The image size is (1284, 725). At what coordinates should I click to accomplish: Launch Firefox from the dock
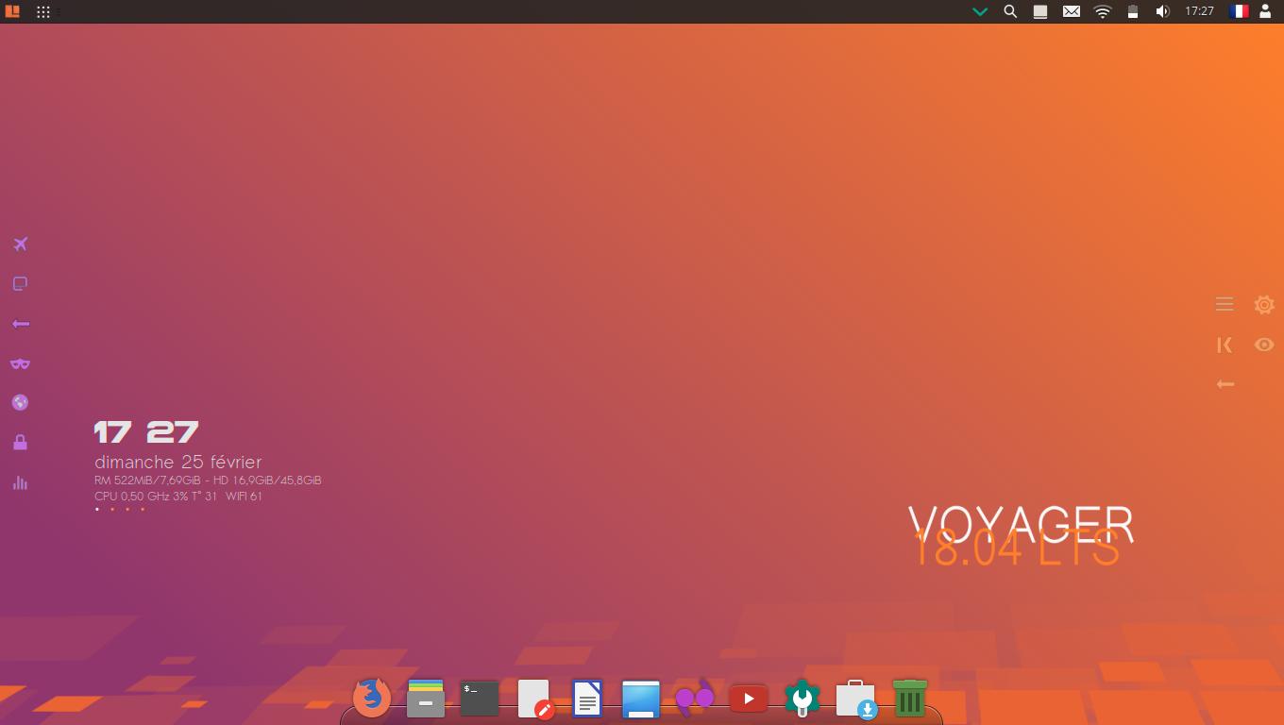[372, 699]
